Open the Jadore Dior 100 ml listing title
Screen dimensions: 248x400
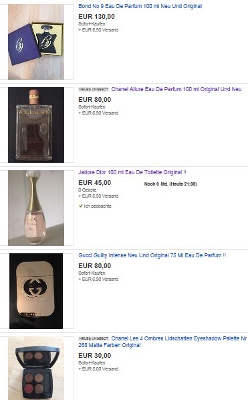pos(132,172)
